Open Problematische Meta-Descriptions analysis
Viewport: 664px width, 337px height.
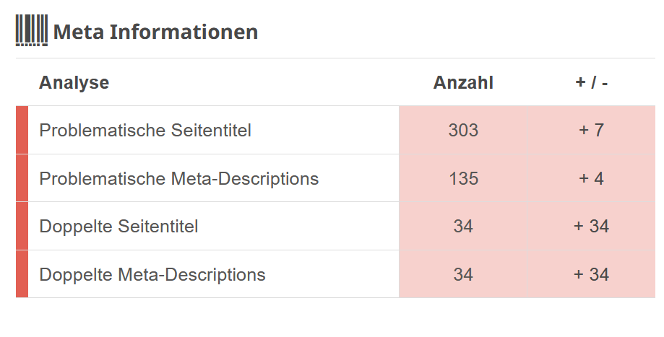[178, 178]
